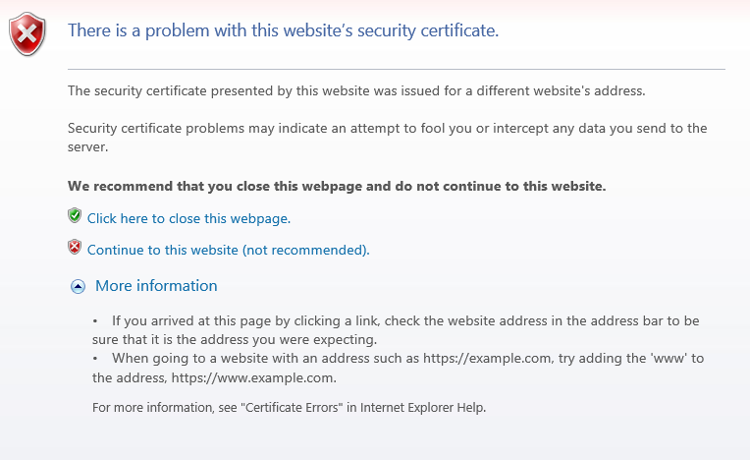The width and height of the screenshot is (750, 460).
Task: Click the small red X shield icon
Action: click(75, 247)
